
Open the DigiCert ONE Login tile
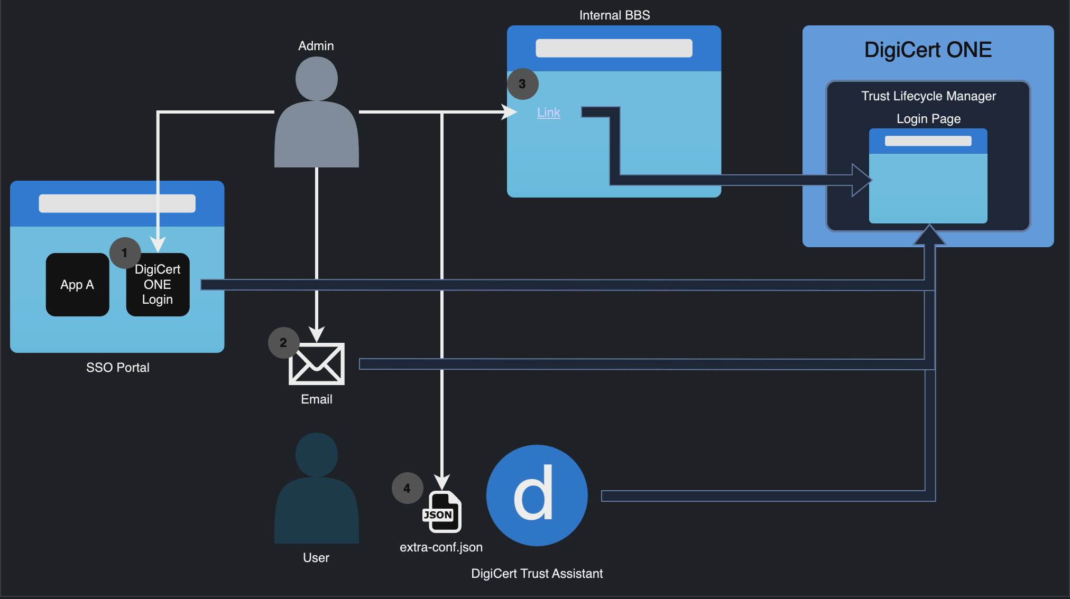(x=158, y=285)
